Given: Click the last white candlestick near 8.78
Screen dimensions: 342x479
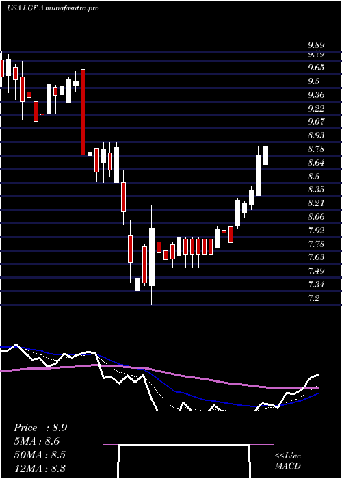Looking at the screenshot, I should pyautogui.click(x=265, y=154).
